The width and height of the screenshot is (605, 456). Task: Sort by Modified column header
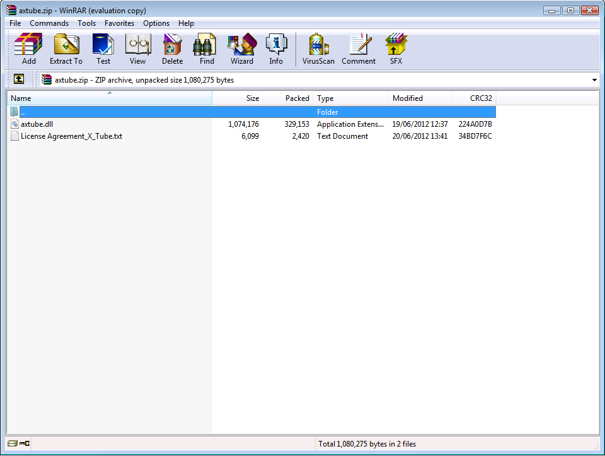point(420,98)
